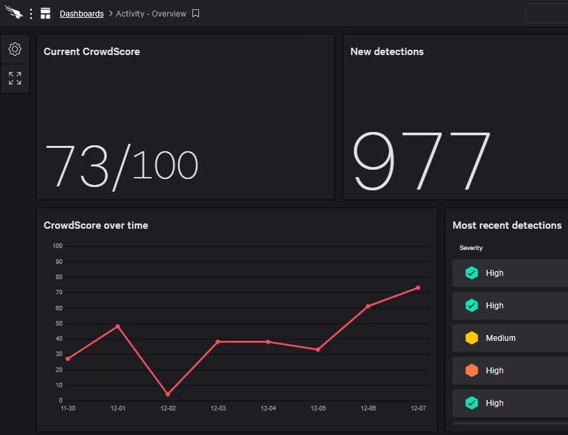
Task: Click the 12-07 data point on the chart
Action: [x=418, y=288]
